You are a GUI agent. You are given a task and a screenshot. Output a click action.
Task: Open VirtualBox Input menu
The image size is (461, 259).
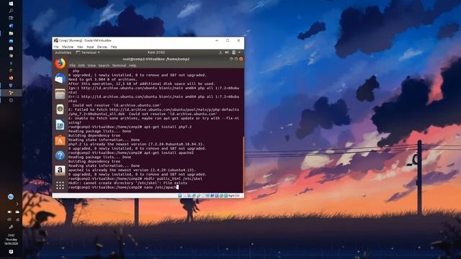(x=90, y=47)
